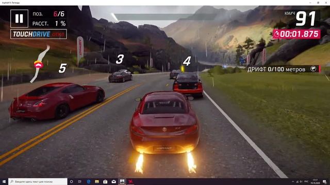The height and width of the screenshot is (185, 330).
Task: Click the drift mission globe icon
Action: [x=313, y=69]
